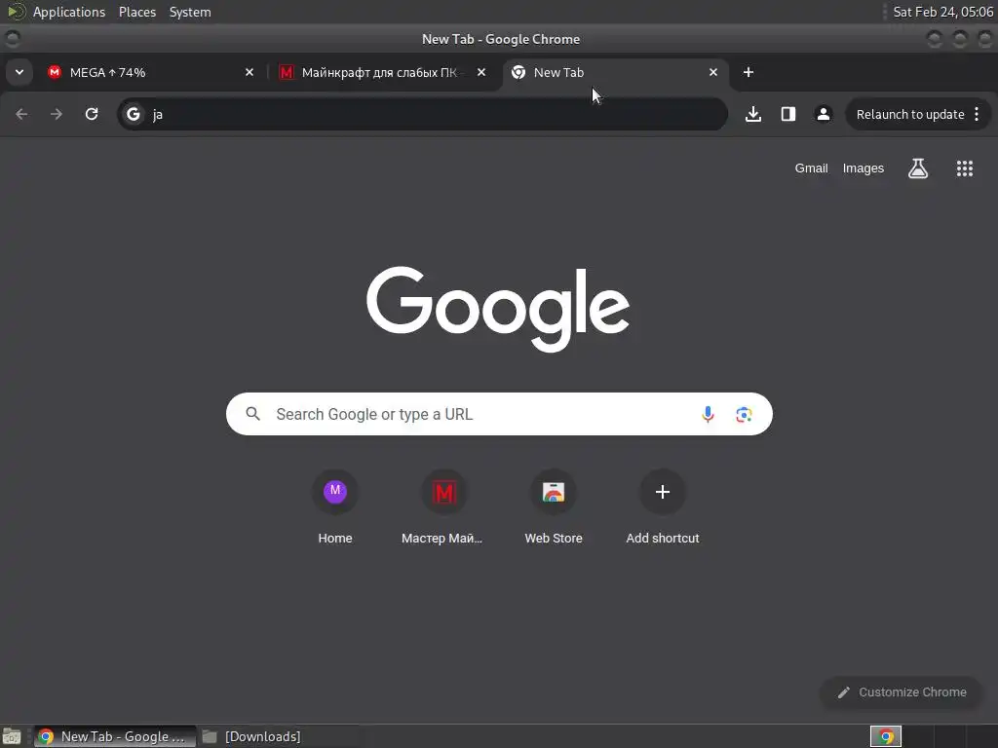Open the Chrome three-dot menu

[x=977, y=115]
